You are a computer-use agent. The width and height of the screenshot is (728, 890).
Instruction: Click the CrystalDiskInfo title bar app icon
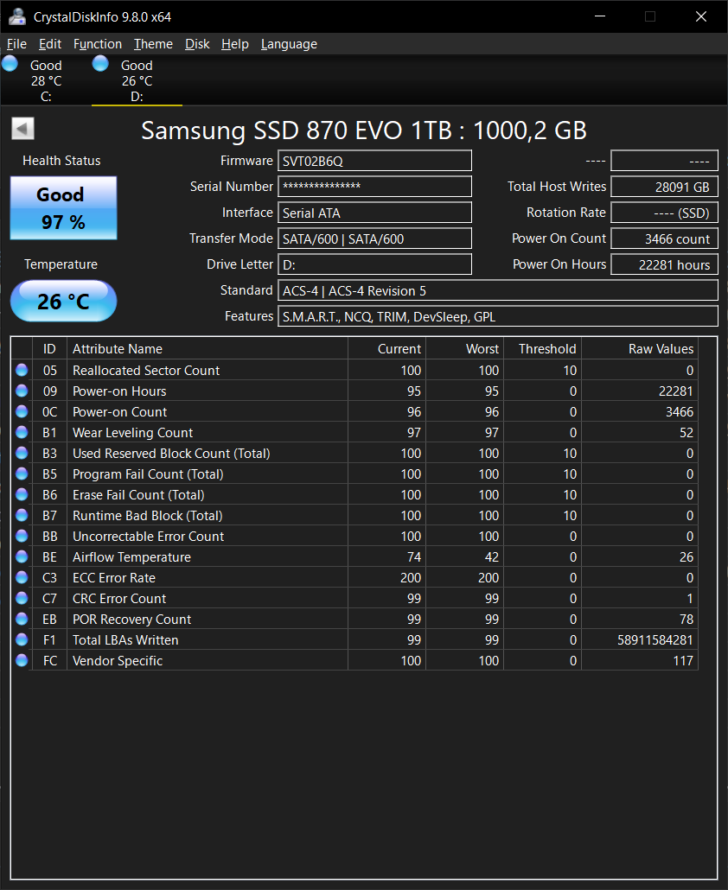point(17,16)
